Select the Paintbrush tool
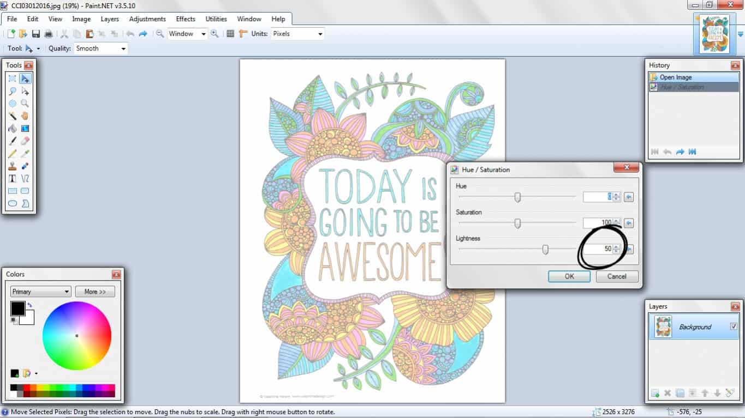This screenshot has width=745, height=418. tap(12, 141)
